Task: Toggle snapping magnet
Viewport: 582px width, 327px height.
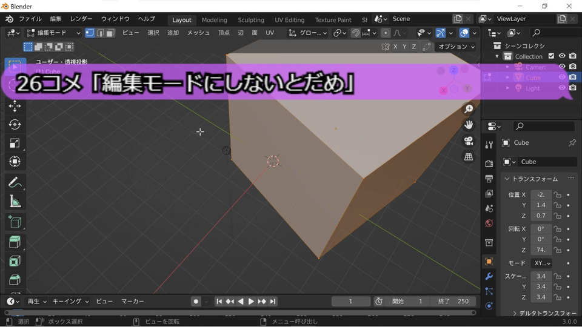Action: pyautogui.click(x=355, y=33)
